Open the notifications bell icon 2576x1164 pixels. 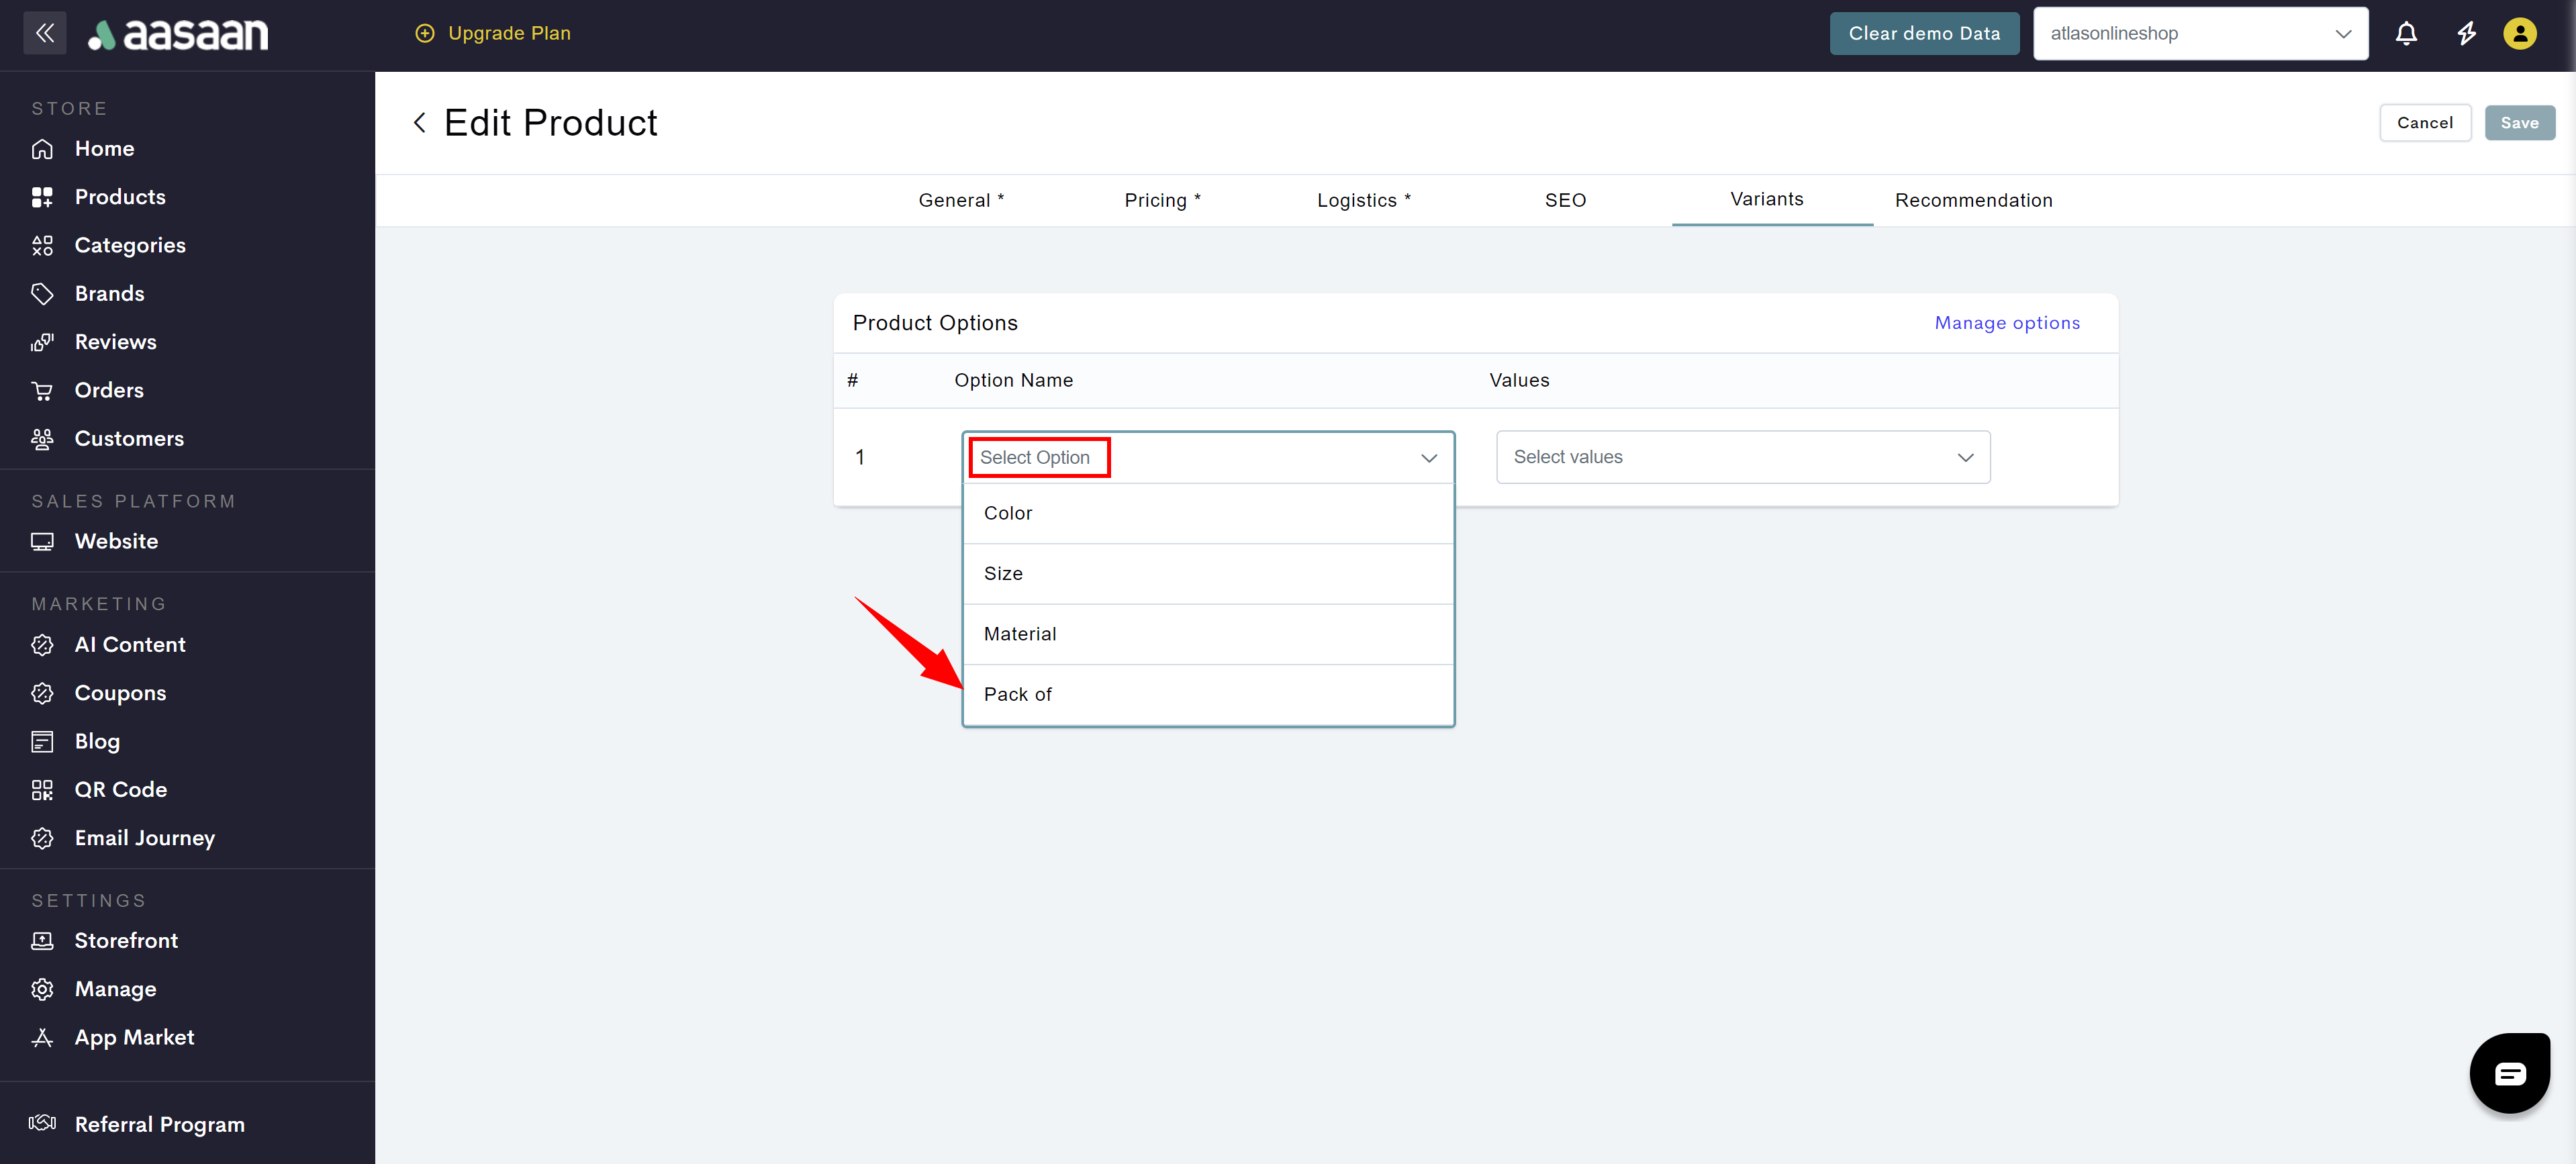coord(2406,33)
